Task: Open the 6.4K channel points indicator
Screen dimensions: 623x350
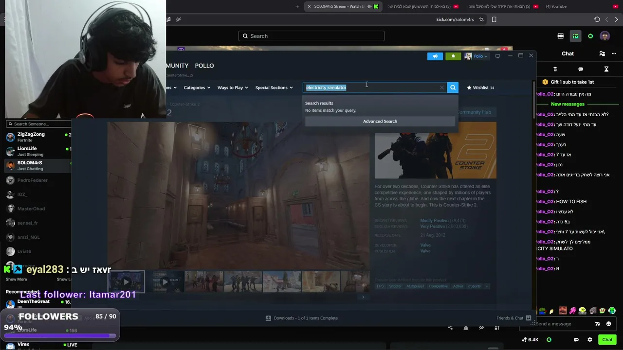Action: click(530, 340)
